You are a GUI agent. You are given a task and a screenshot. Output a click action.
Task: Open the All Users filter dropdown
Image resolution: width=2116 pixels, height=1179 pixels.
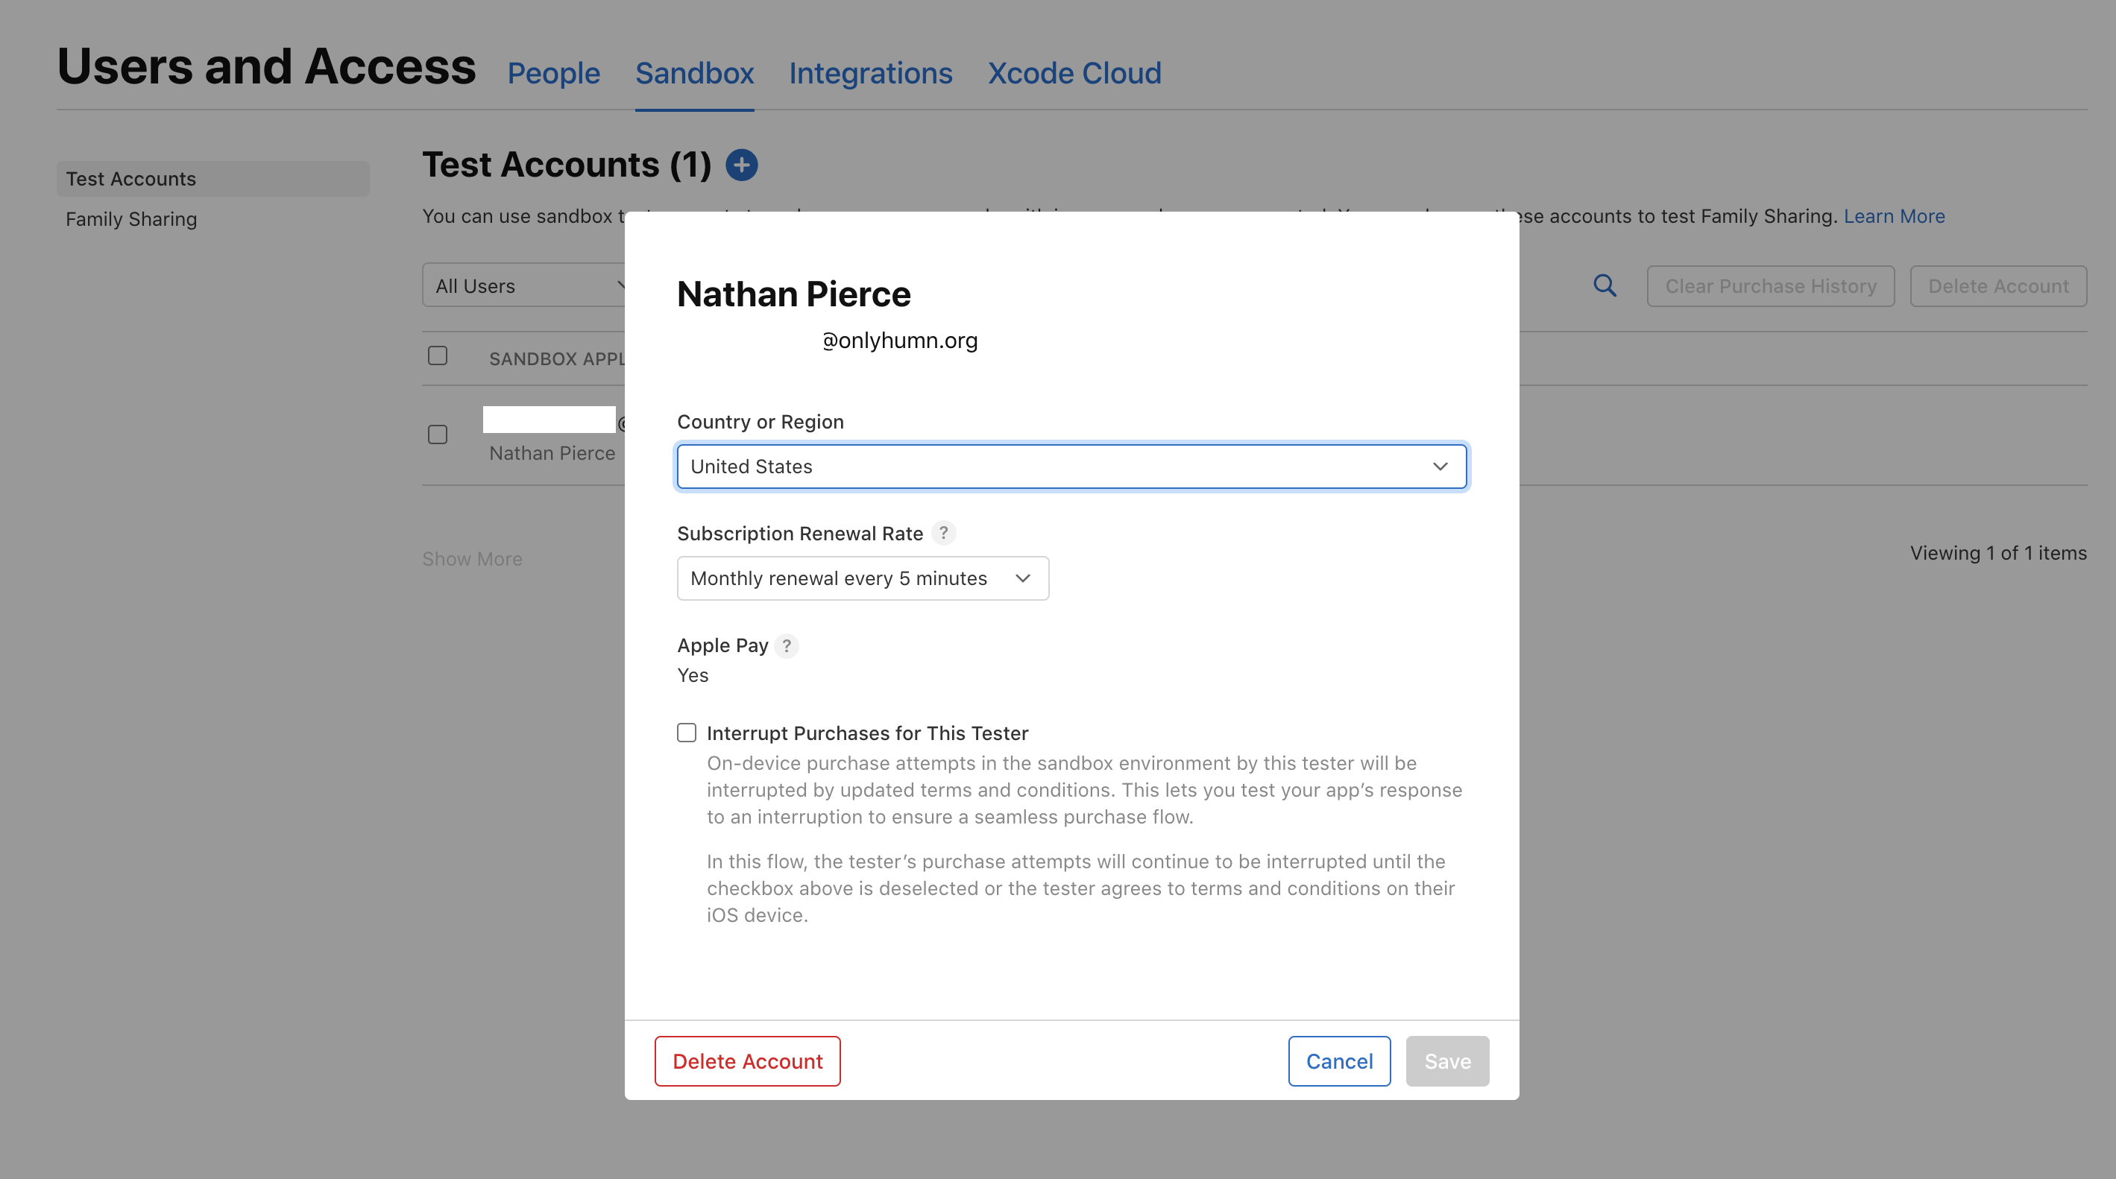(526, 285)
